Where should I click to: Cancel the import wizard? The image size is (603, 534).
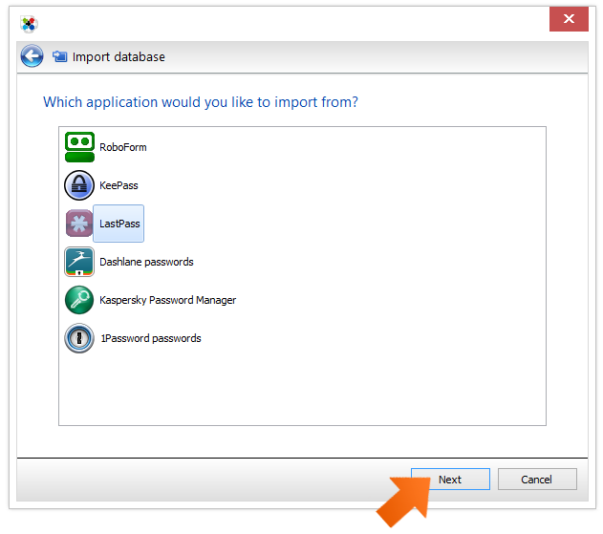537,479
